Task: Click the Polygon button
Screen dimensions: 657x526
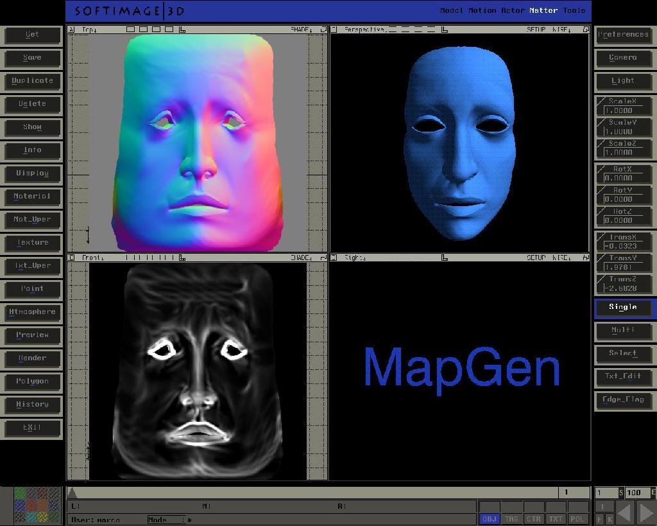Action: click(x=32, y=381)
